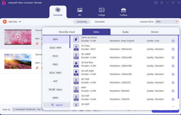Viewport: 181px width, 115px height.
Task: Select HEVC MP4 format
Action: [55, 48]
